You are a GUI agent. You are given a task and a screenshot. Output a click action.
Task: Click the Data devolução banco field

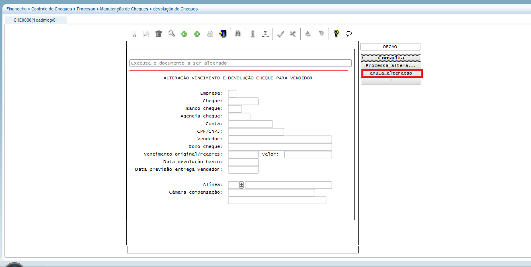click(x=243, y=162)
